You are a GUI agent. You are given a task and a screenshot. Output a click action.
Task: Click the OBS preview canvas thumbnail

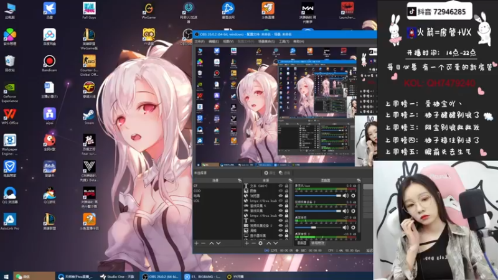pyautogui.click(x=284, y=106)
